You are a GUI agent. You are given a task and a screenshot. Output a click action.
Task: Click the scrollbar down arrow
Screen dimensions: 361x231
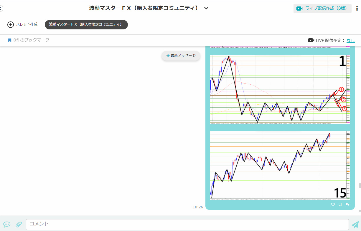coord(360,211)
